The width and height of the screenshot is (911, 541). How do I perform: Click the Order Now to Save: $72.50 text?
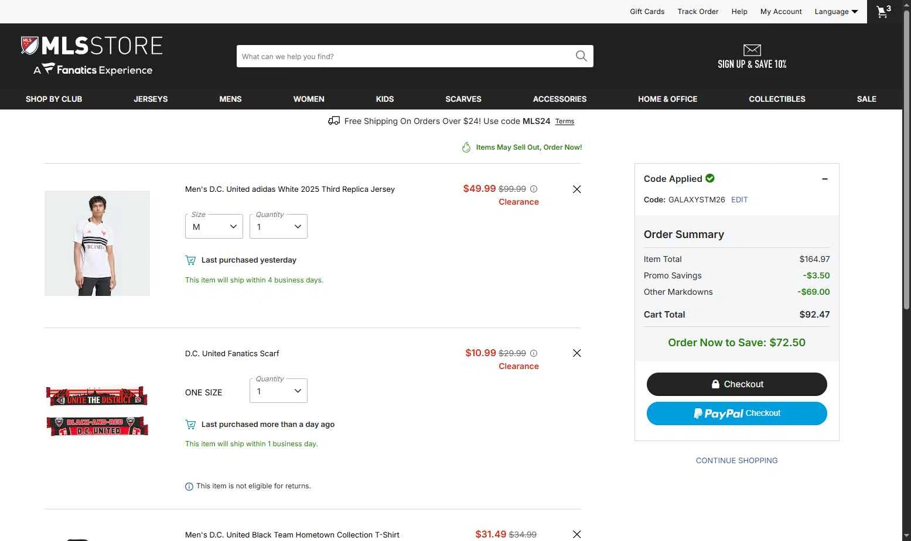point(736,343)
